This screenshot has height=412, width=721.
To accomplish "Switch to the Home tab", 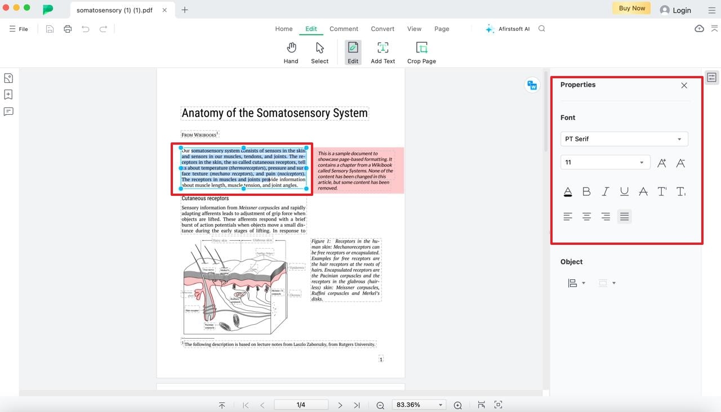I will [284, 29].
